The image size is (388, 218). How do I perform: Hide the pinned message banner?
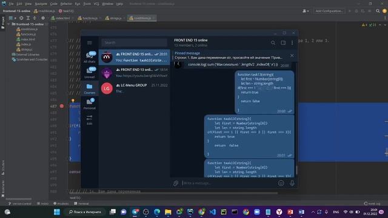(292, 55)
